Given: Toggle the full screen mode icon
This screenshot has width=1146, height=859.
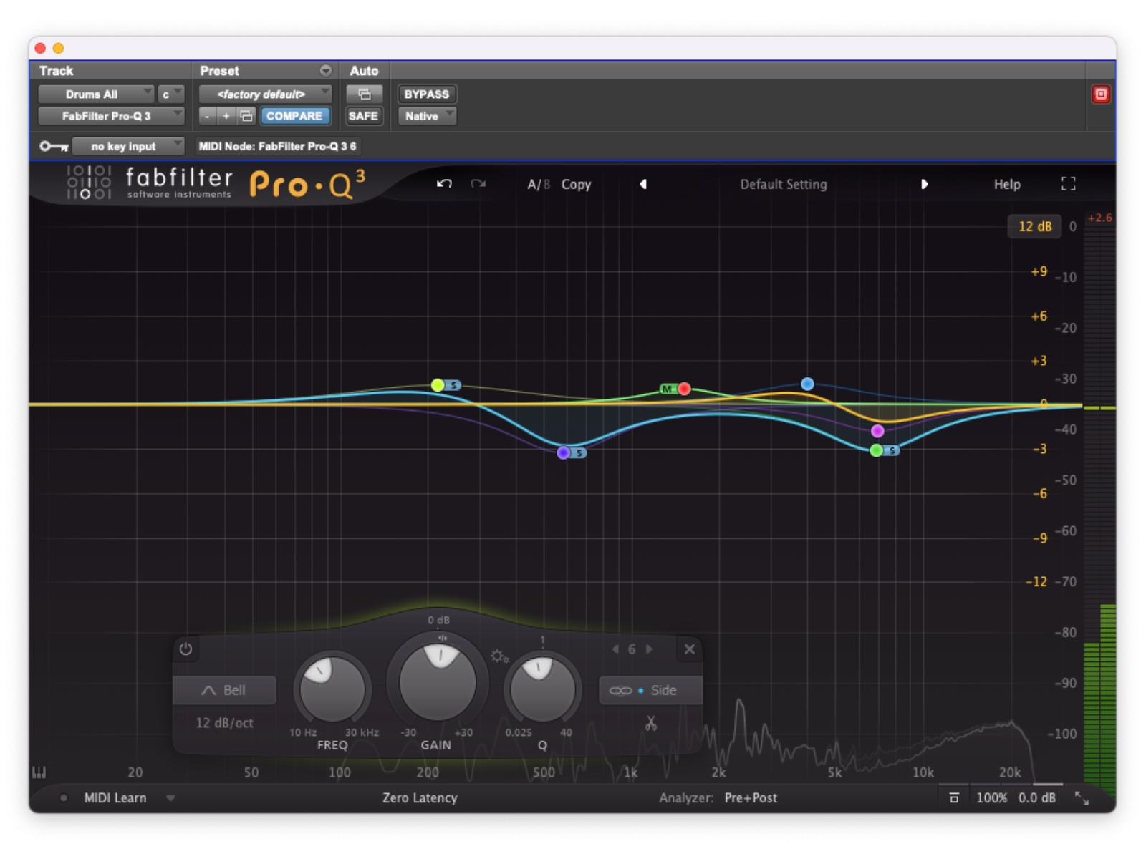Looking at the screenshot, I should coord(1068,184).
